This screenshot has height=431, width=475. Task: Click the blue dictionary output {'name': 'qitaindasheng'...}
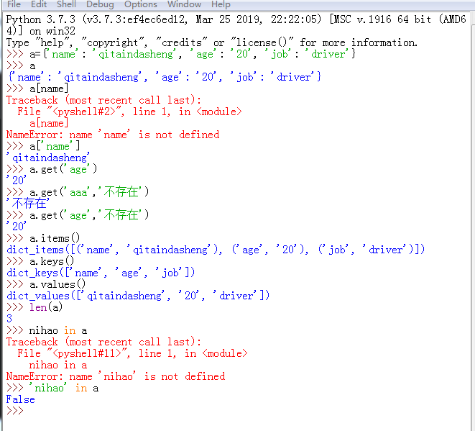click(165, 77)
